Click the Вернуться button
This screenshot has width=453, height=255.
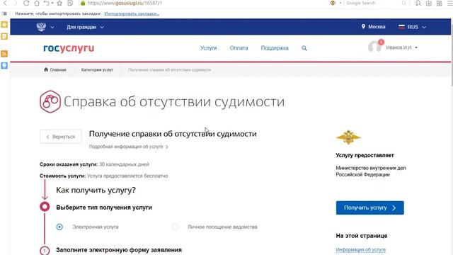61,137
